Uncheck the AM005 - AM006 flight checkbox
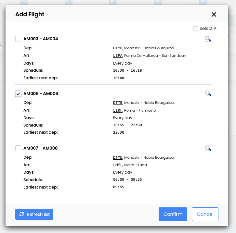Image resolution: width=236 pixels, height=233 pixels. tap(18, 94)
